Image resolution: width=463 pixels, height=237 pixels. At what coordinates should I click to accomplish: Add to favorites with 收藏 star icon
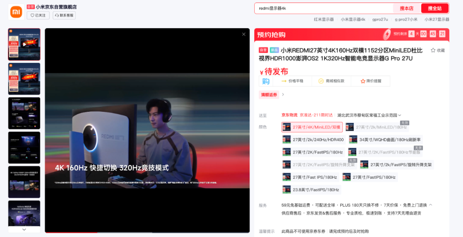(438, 51)
